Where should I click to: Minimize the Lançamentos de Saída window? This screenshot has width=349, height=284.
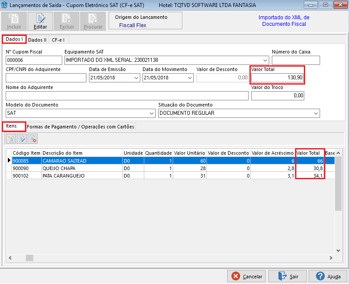(x=311, y=5)
